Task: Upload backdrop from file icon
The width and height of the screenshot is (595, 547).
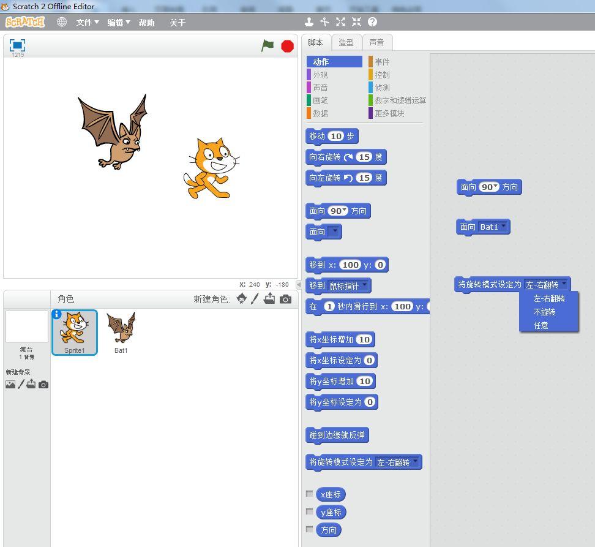Action: 31,384
